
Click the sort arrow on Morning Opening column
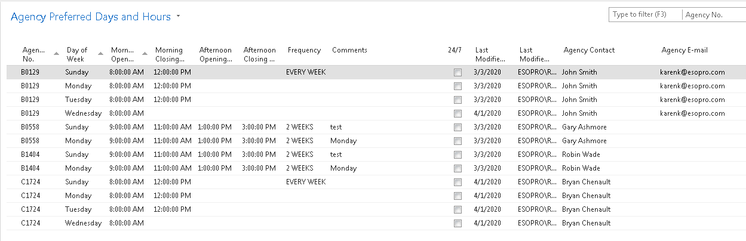pos(145,54)
